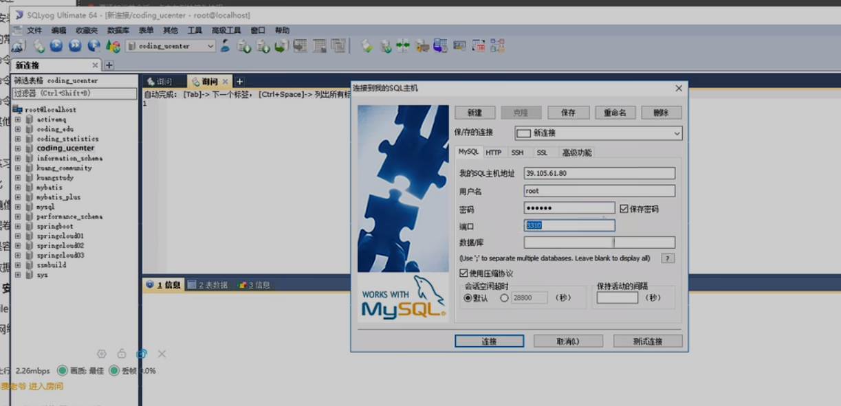Screen dimensions: 841x406
Task: Expand the kuangstudy database node
Action: 18,177
